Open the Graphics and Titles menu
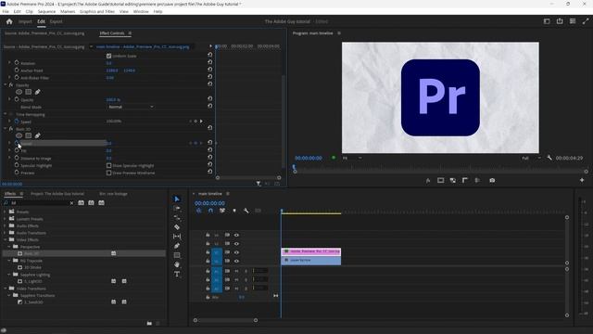 [x=97, y=11]
